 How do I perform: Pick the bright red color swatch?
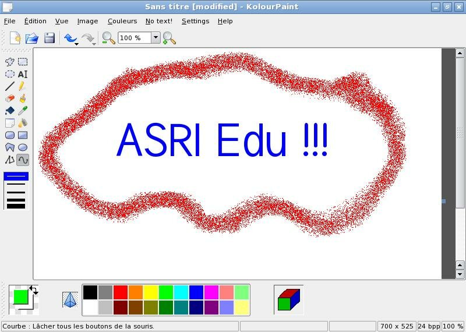[121, 292]
